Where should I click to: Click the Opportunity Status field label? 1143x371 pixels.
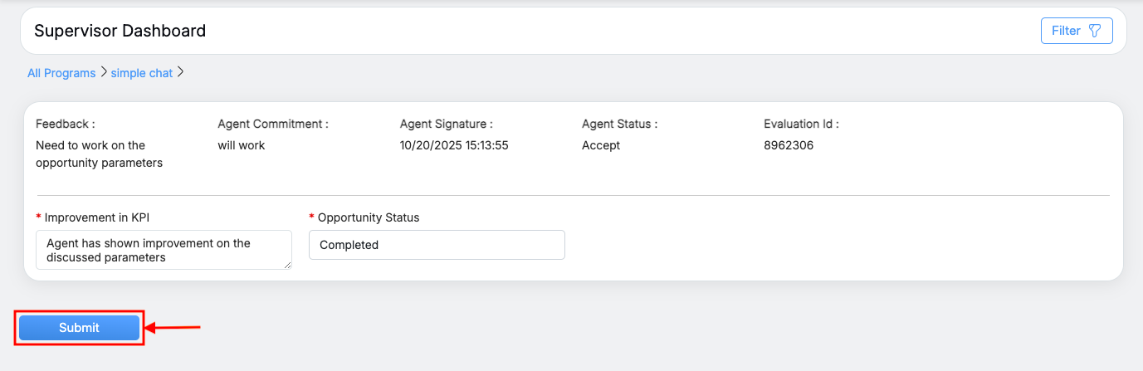369,217
